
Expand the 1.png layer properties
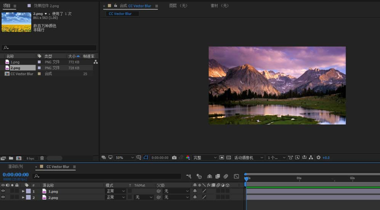[23, 191]
